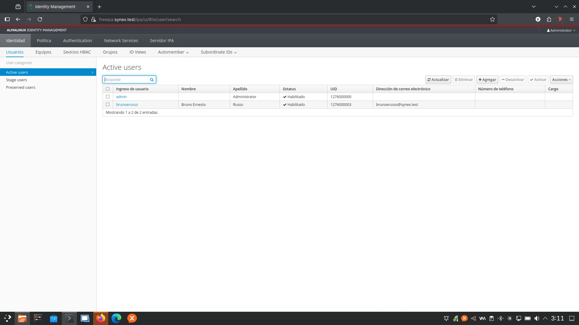Click the search magnifier icon in Búsqueda field
This screenshot has height=325, width=579.
152,80
